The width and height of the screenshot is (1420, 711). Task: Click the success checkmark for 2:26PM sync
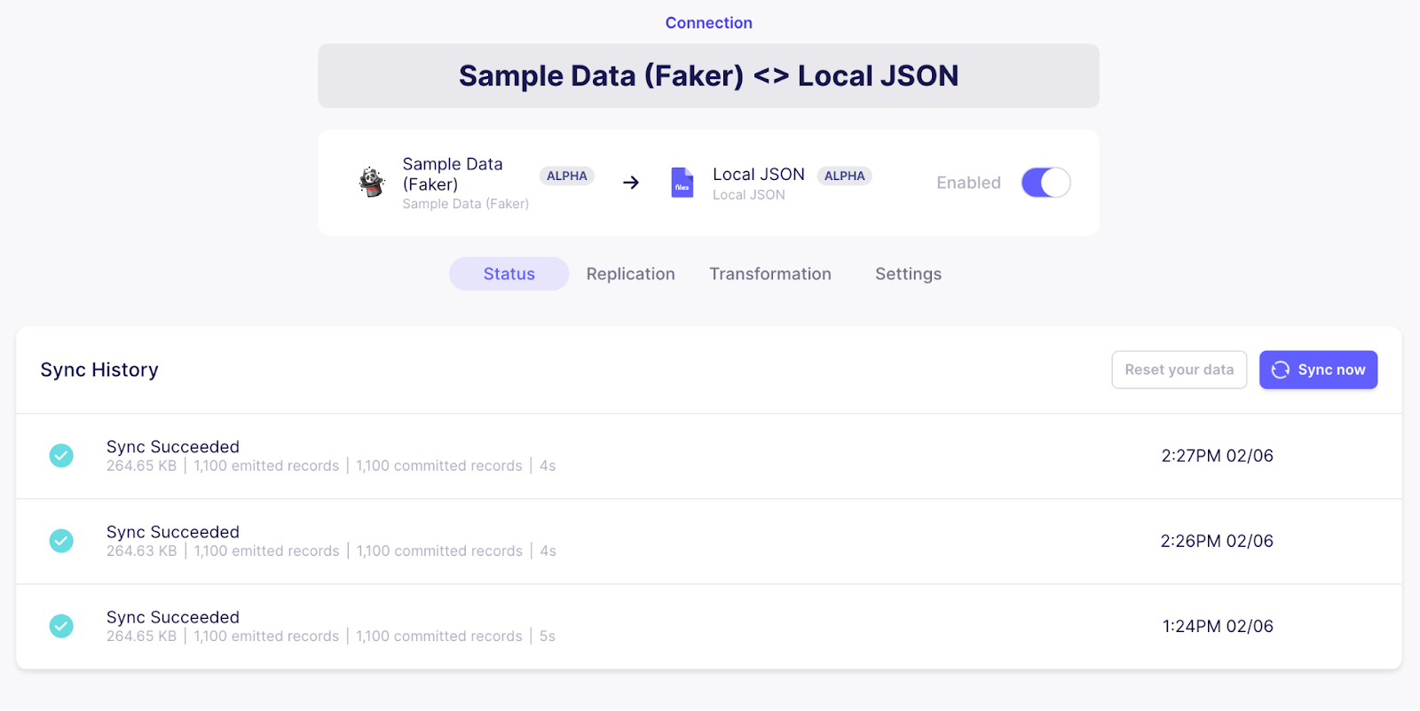pos(61,541)
